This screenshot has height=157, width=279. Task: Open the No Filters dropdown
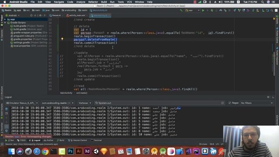[257, 103]
